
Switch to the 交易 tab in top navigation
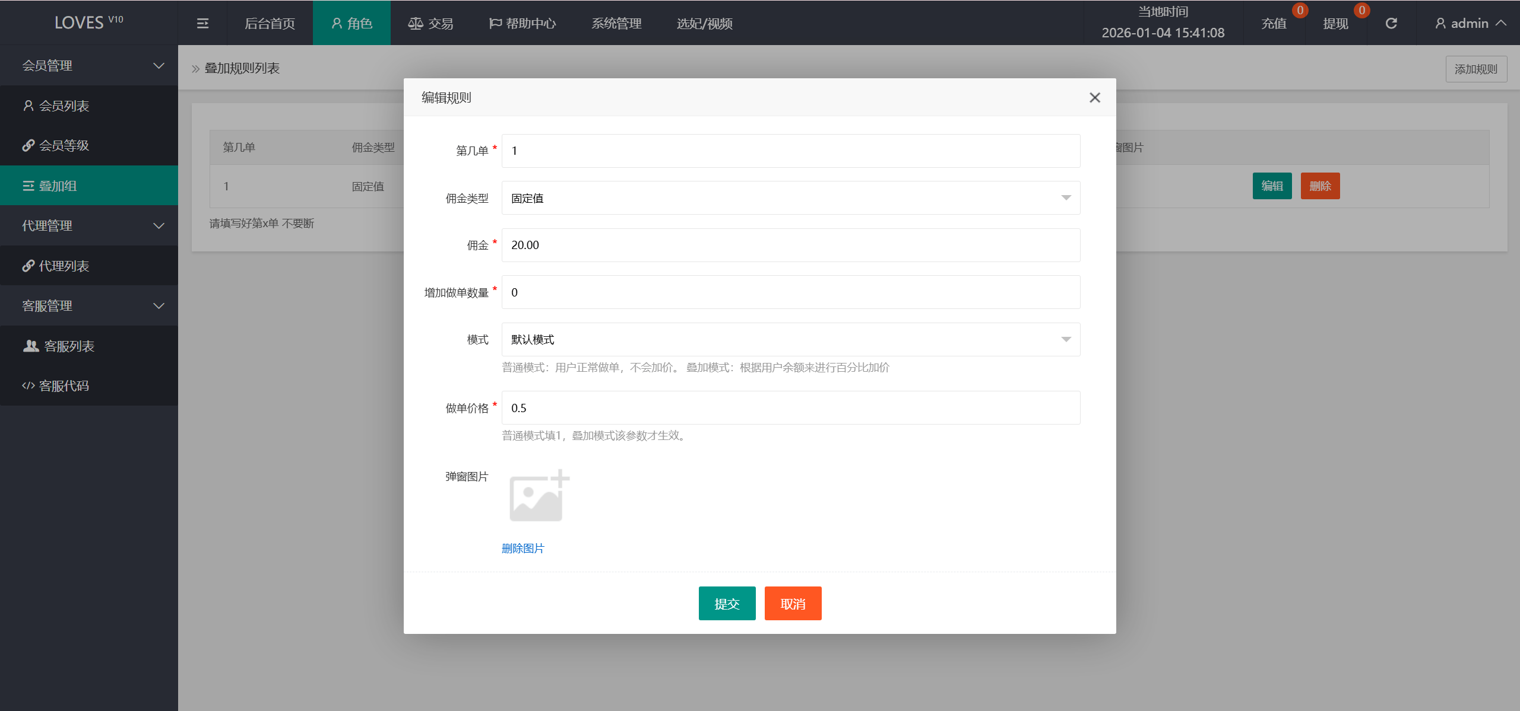(432, 23)
